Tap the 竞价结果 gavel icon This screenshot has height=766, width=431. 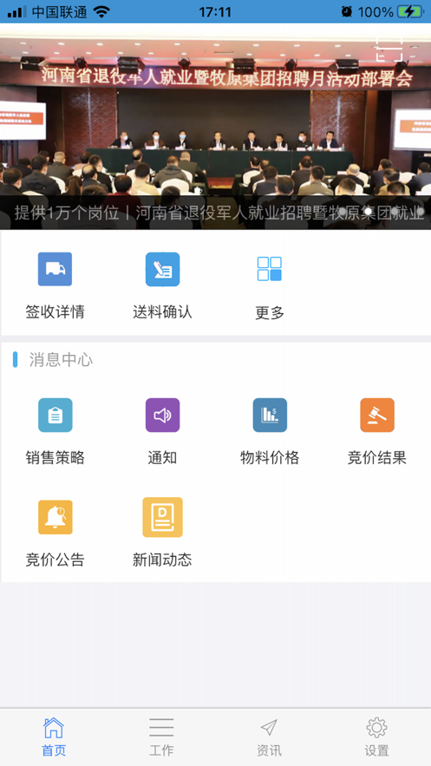coord(377,416)
